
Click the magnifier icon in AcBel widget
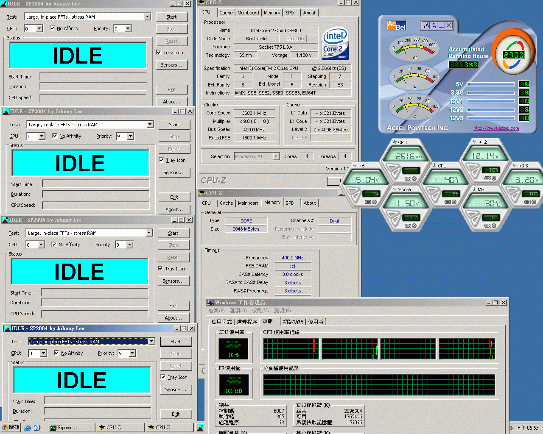coord(434,25)
